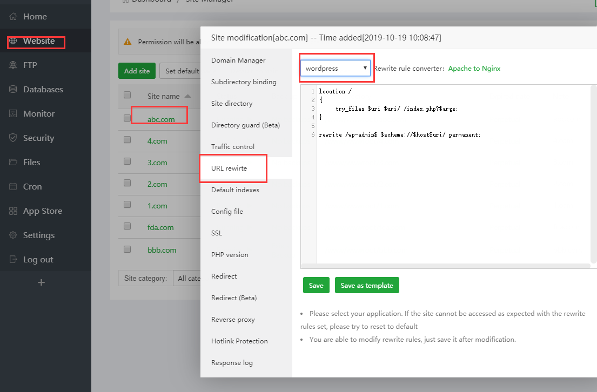Go to Website in the sidebar menu
This screenshot has height=392, width=597.
tap(39, 40)
